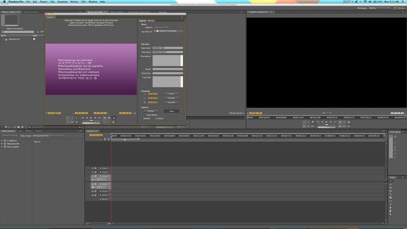407x229 pixels.
Task: Open the Marker menu
Action: (74, 1)
